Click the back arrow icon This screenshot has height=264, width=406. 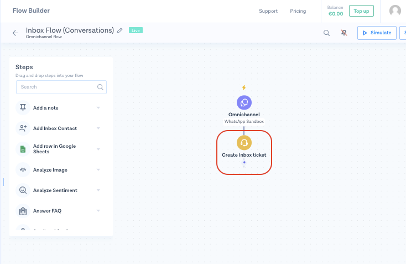coord(15,33)
